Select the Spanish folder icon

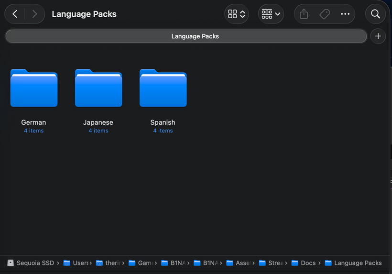163,88
